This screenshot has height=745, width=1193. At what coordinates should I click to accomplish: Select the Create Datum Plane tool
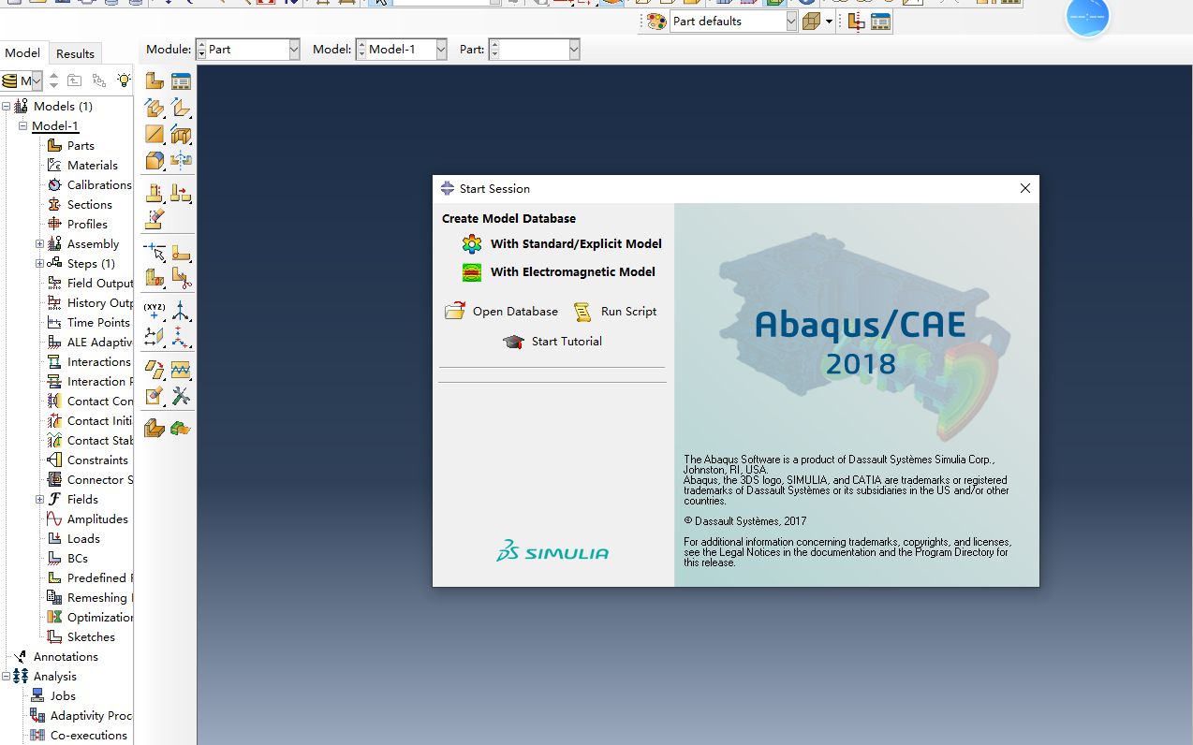pos(155,337)
